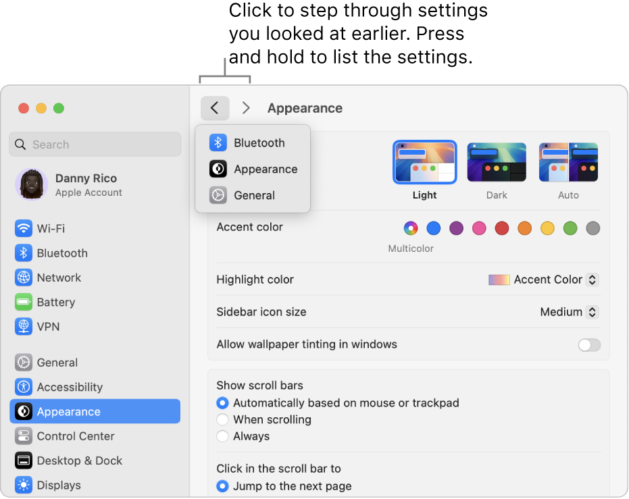Viewport: 629px width, 499px height.
Task: Toggle Allow wallpaper tinting in windows
Action: [x=589, y=344]
